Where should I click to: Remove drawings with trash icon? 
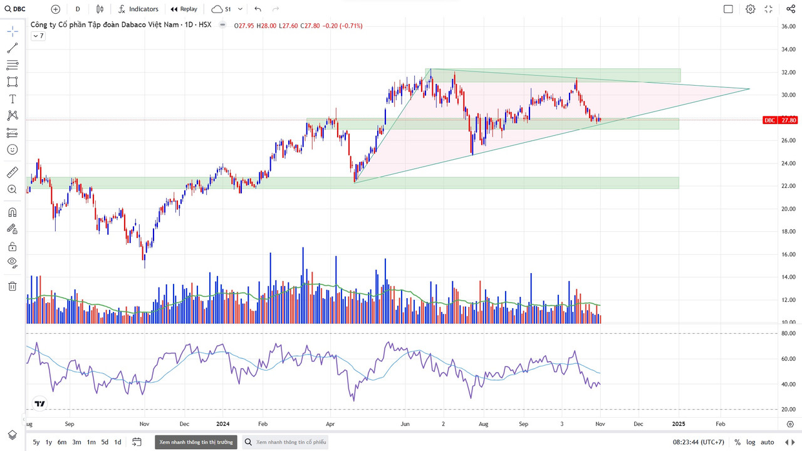tap(13, 286)
